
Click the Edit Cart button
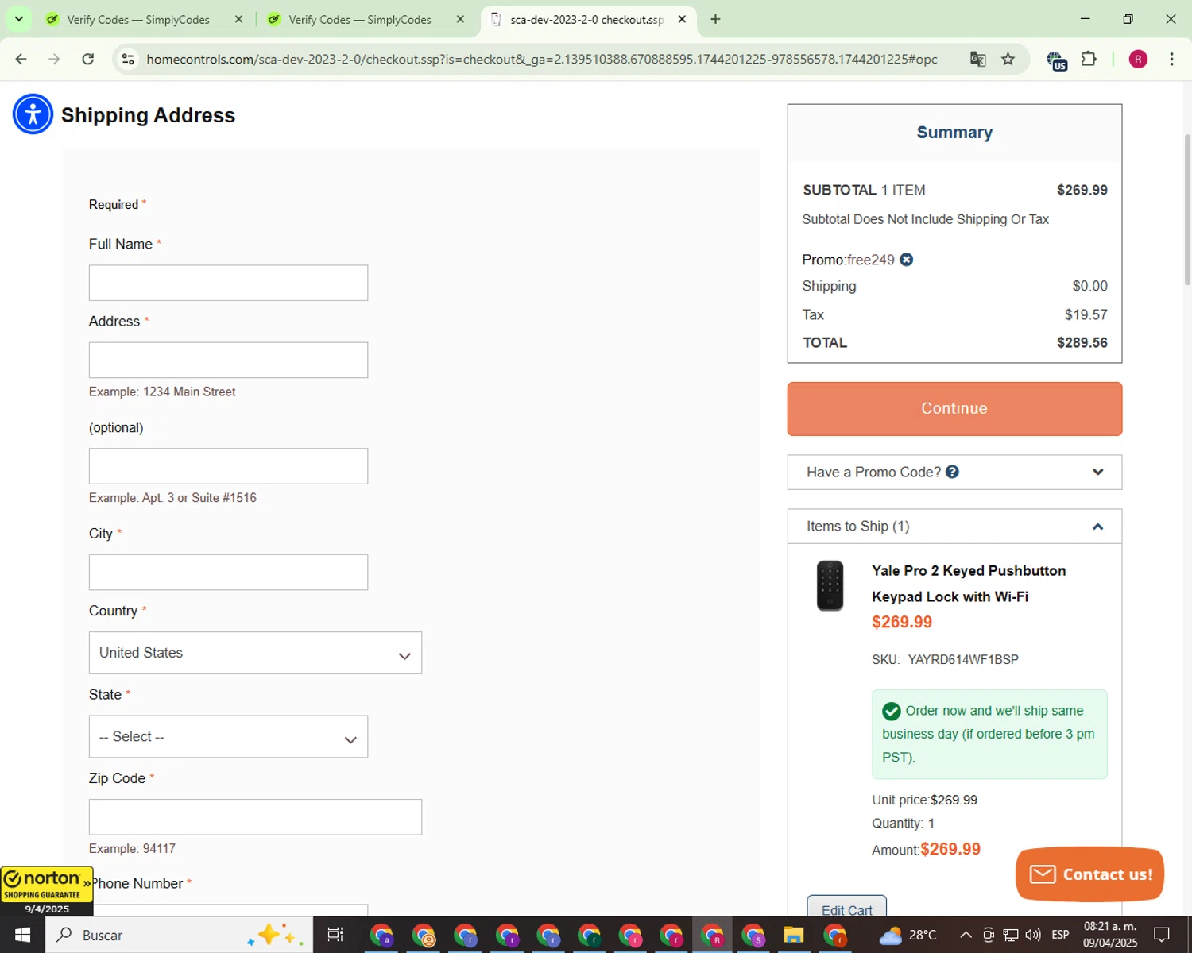click(846, 908)
